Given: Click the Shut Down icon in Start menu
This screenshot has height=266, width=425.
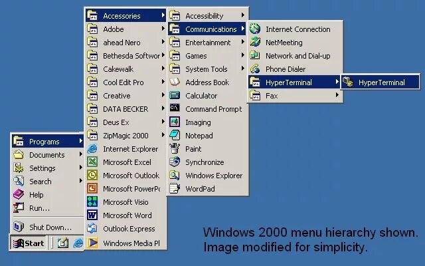Looking at the screenshot, I should coord(19,227).
